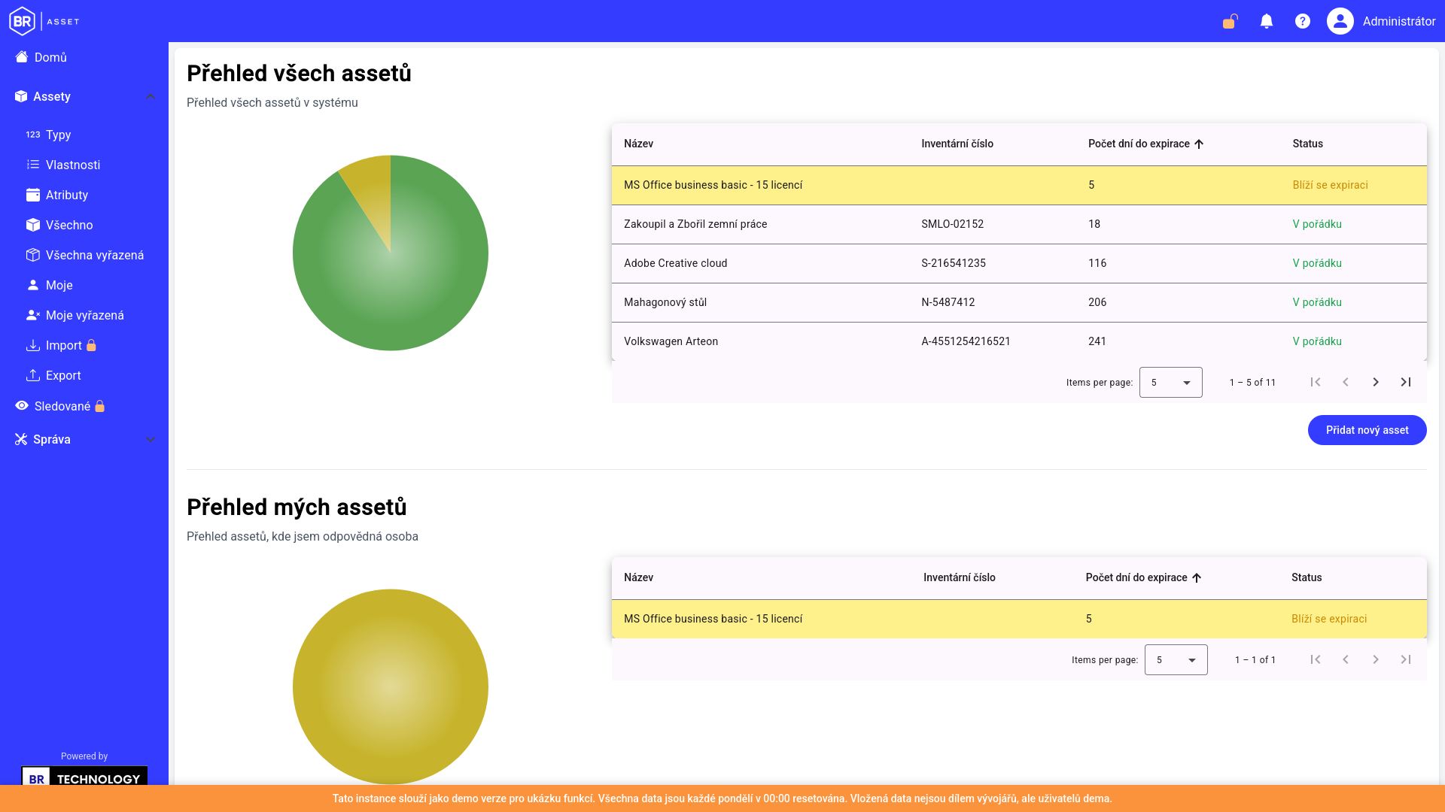
Task: Click the BR Asset logo
Action: click(x=44, y=21)
